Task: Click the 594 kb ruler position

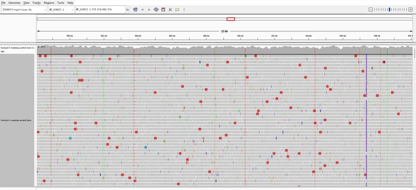Action: click(309, 35)
